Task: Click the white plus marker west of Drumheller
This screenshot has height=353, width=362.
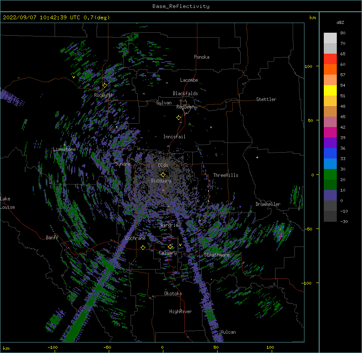Action: pos(257,157)
